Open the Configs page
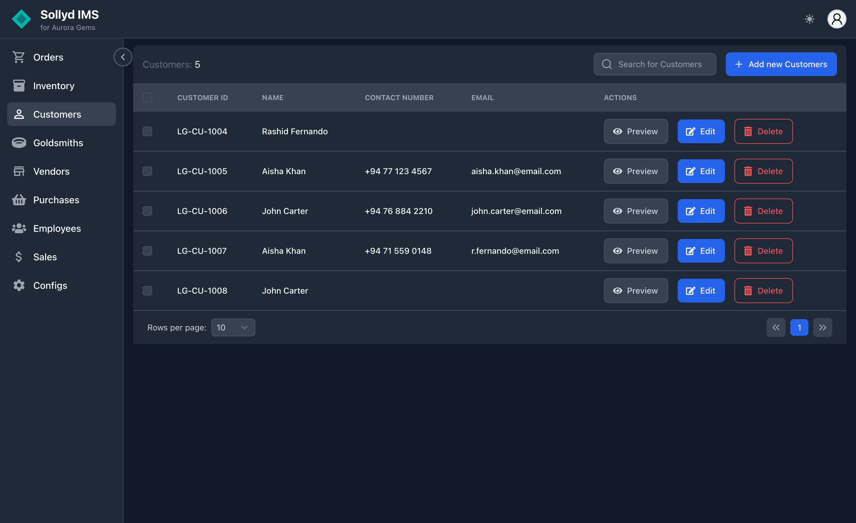Screen dimensions: 856x523 tap(62, 285)
